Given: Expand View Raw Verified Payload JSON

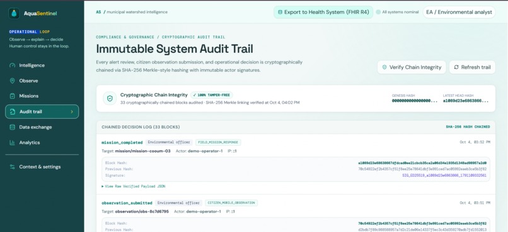Looking at the screenshot, I should coord(133,187).
